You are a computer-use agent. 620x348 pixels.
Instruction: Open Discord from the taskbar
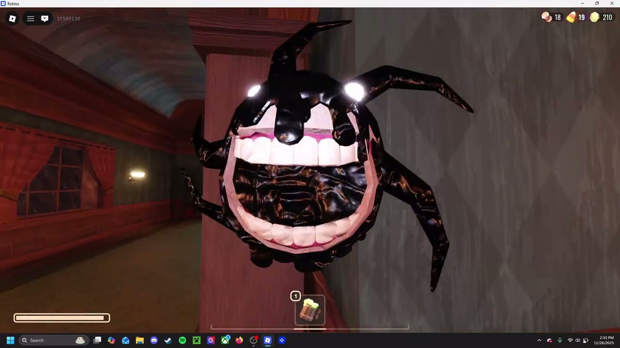point(154,340)
